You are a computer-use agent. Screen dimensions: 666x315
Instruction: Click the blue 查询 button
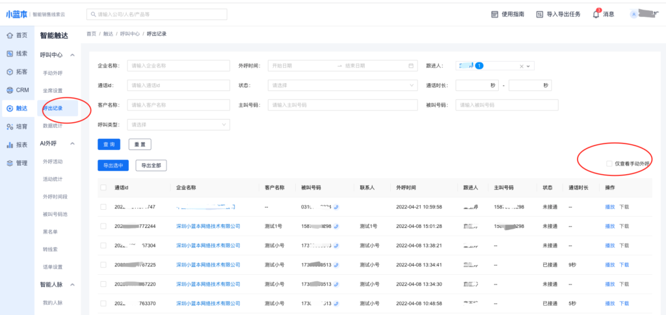109,144
